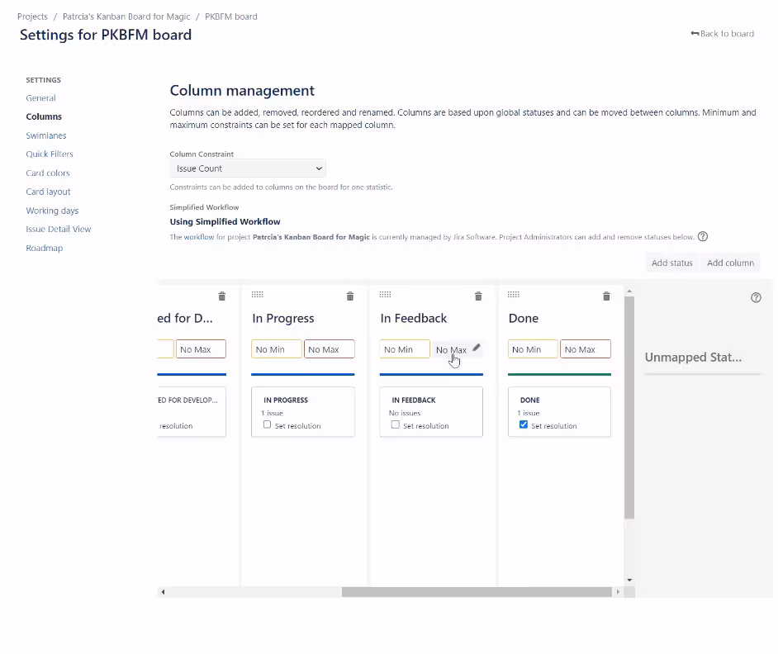This screenshot has height=654, width=778.
Task: Uncheck Set resolution for Done status
Action: [x=524, y=425]
